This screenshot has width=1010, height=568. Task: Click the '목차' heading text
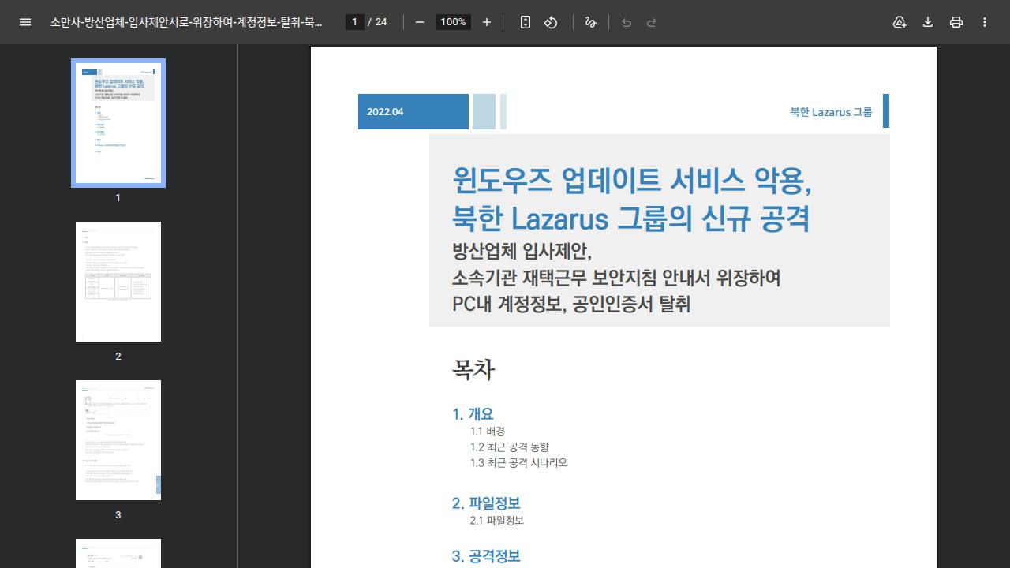click(473, 370)
